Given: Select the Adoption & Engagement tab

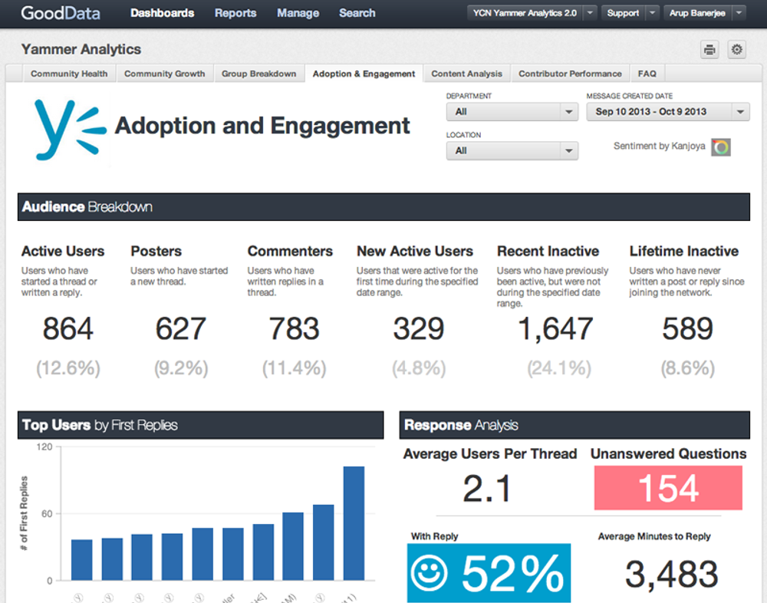Looking at the screenshot, I should pyautogui.click(x=364, y=74).
